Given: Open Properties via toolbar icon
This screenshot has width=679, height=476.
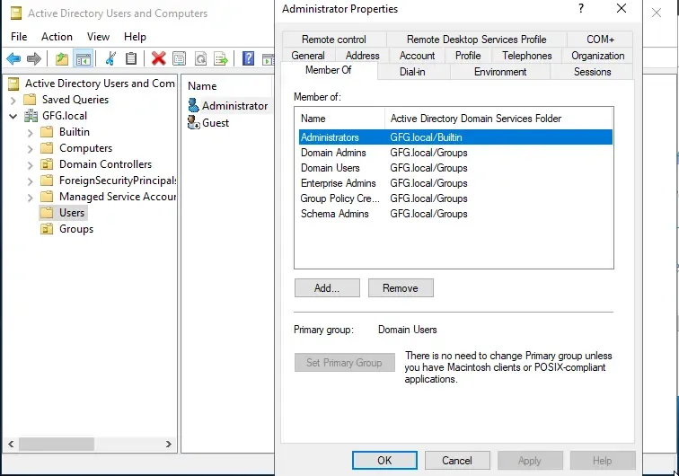Looking at the screenshot, I should point(179,58).
